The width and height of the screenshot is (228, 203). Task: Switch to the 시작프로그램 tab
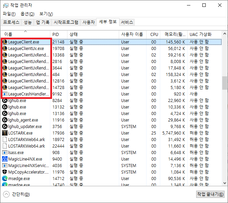pyautogui.click(x=66, y=22)
